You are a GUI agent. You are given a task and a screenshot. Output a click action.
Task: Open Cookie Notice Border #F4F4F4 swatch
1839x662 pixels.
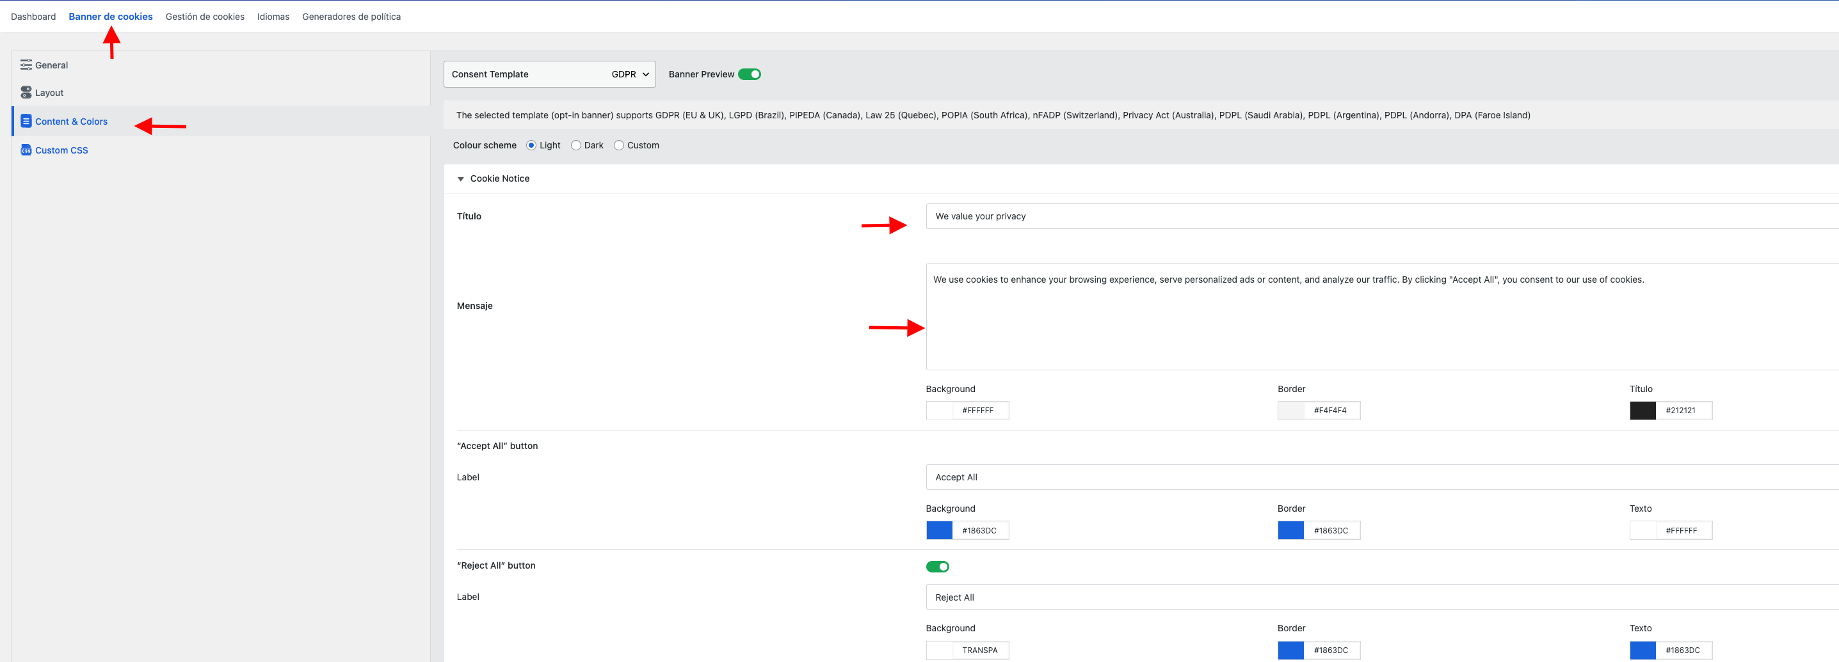pyautogui.click(x=1290, y=410)
